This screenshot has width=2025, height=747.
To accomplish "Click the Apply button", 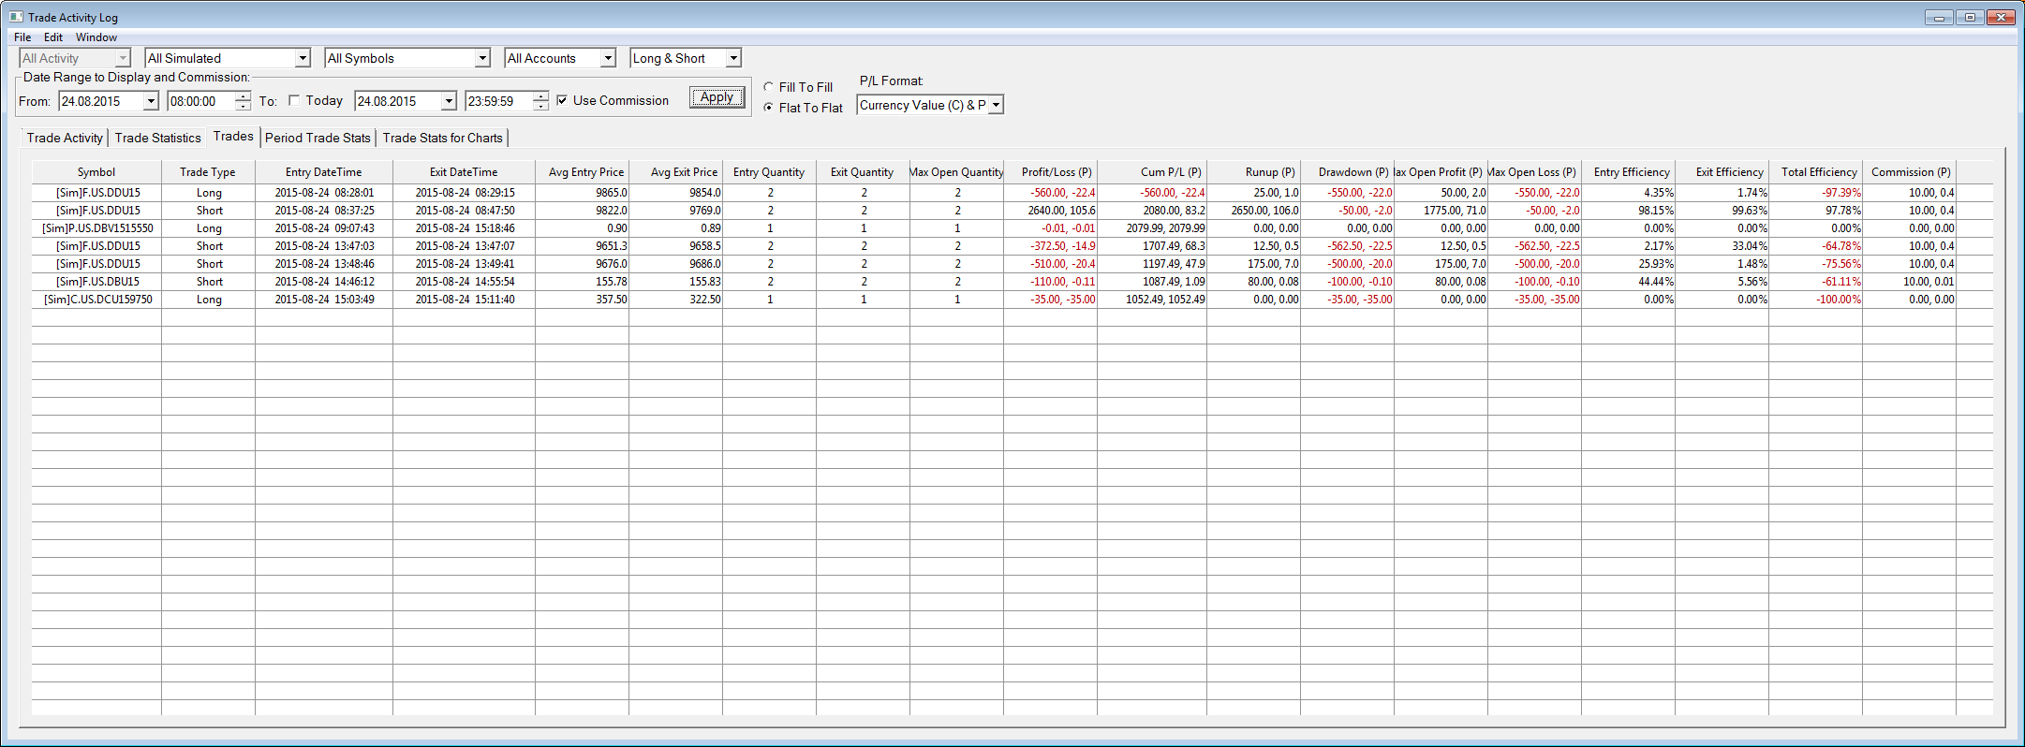I will (x=717, y=97).
